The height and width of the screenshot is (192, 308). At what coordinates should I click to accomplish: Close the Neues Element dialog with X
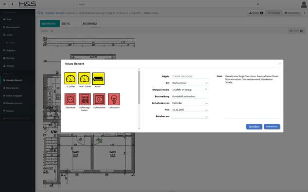coord(280,64)
